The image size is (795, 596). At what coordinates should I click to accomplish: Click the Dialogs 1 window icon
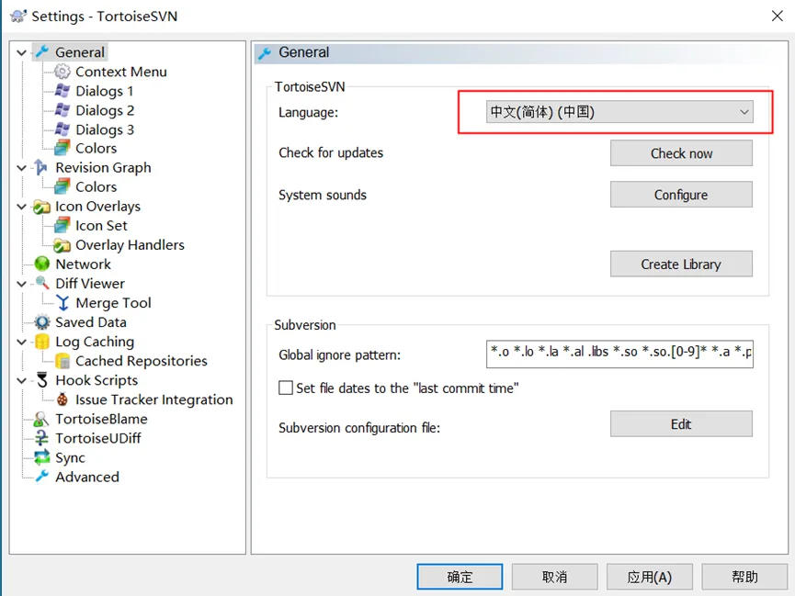pos(62,91)
